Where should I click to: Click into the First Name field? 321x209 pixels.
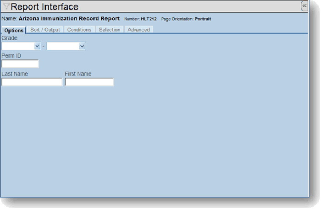[x=89, y=82]
